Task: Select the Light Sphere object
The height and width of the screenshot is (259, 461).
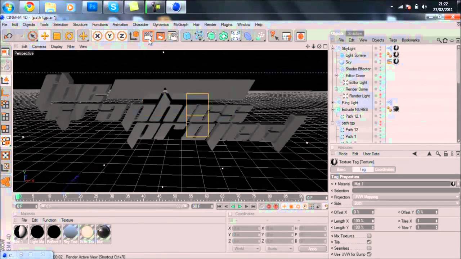Action: pyautogui.click(x=355, y=55)
